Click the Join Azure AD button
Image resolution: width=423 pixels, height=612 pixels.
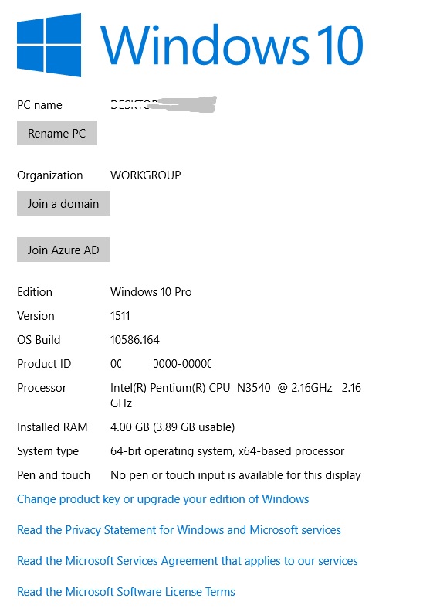coord(63,250)
